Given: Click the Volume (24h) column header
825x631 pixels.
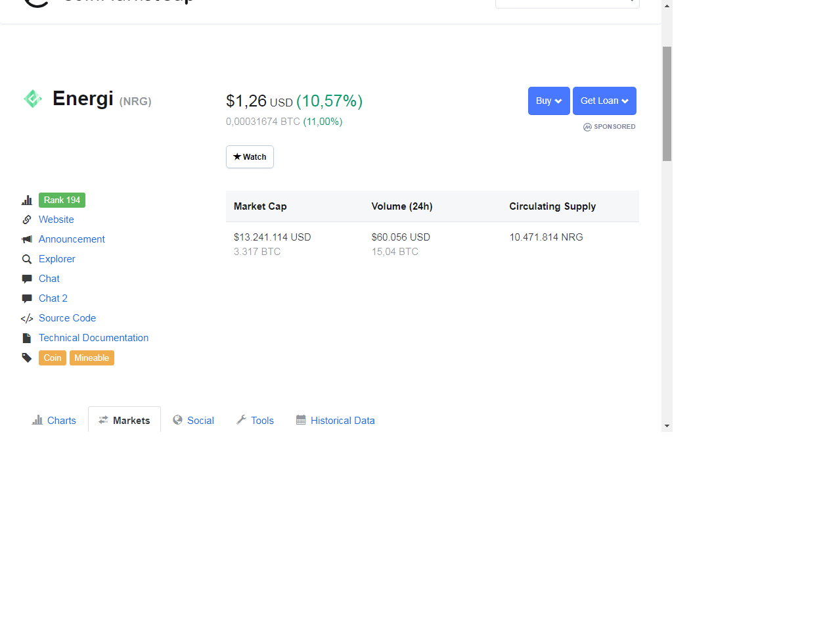Looking at the screenshot, I should click(x=402, y=206).
